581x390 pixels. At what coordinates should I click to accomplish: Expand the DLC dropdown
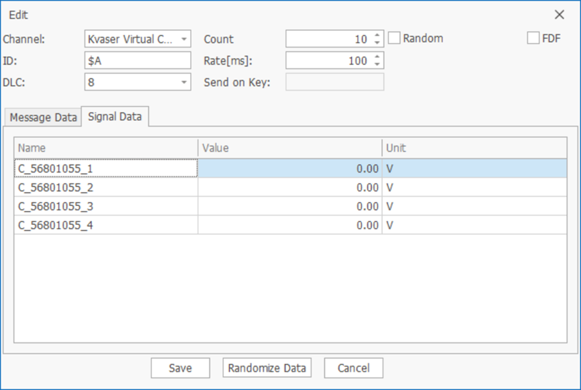click(x=184, y=82)
